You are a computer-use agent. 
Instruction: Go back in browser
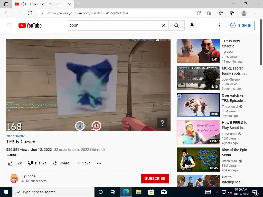[7, 13]
